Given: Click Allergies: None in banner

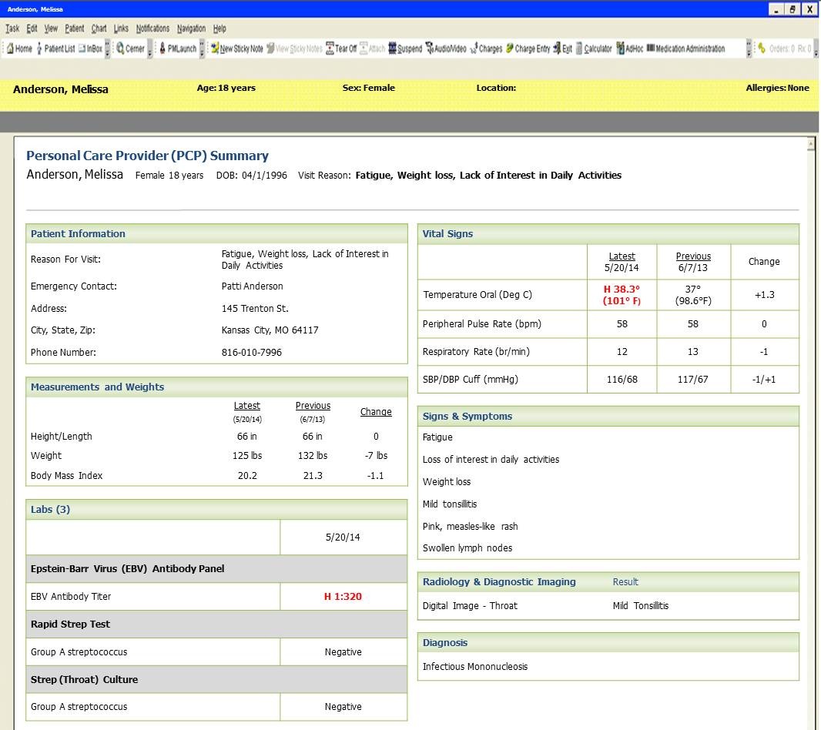Looking at the screenshot, I should [778, 88].
